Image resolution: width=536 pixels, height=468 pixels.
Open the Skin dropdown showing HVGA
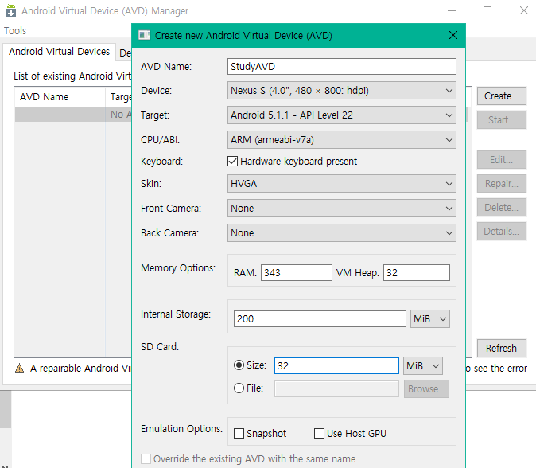tap(341, 184)
